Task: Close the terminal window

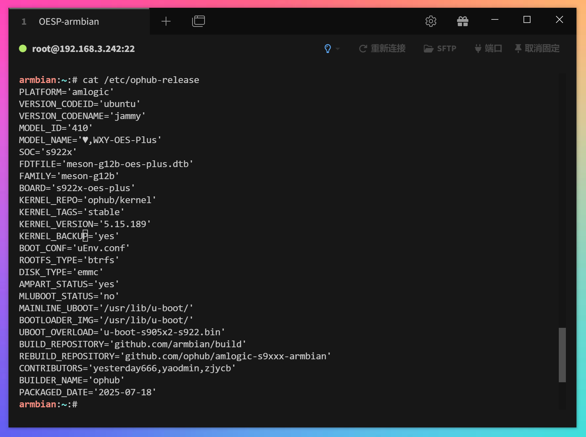Action: [x=559, y=19]
